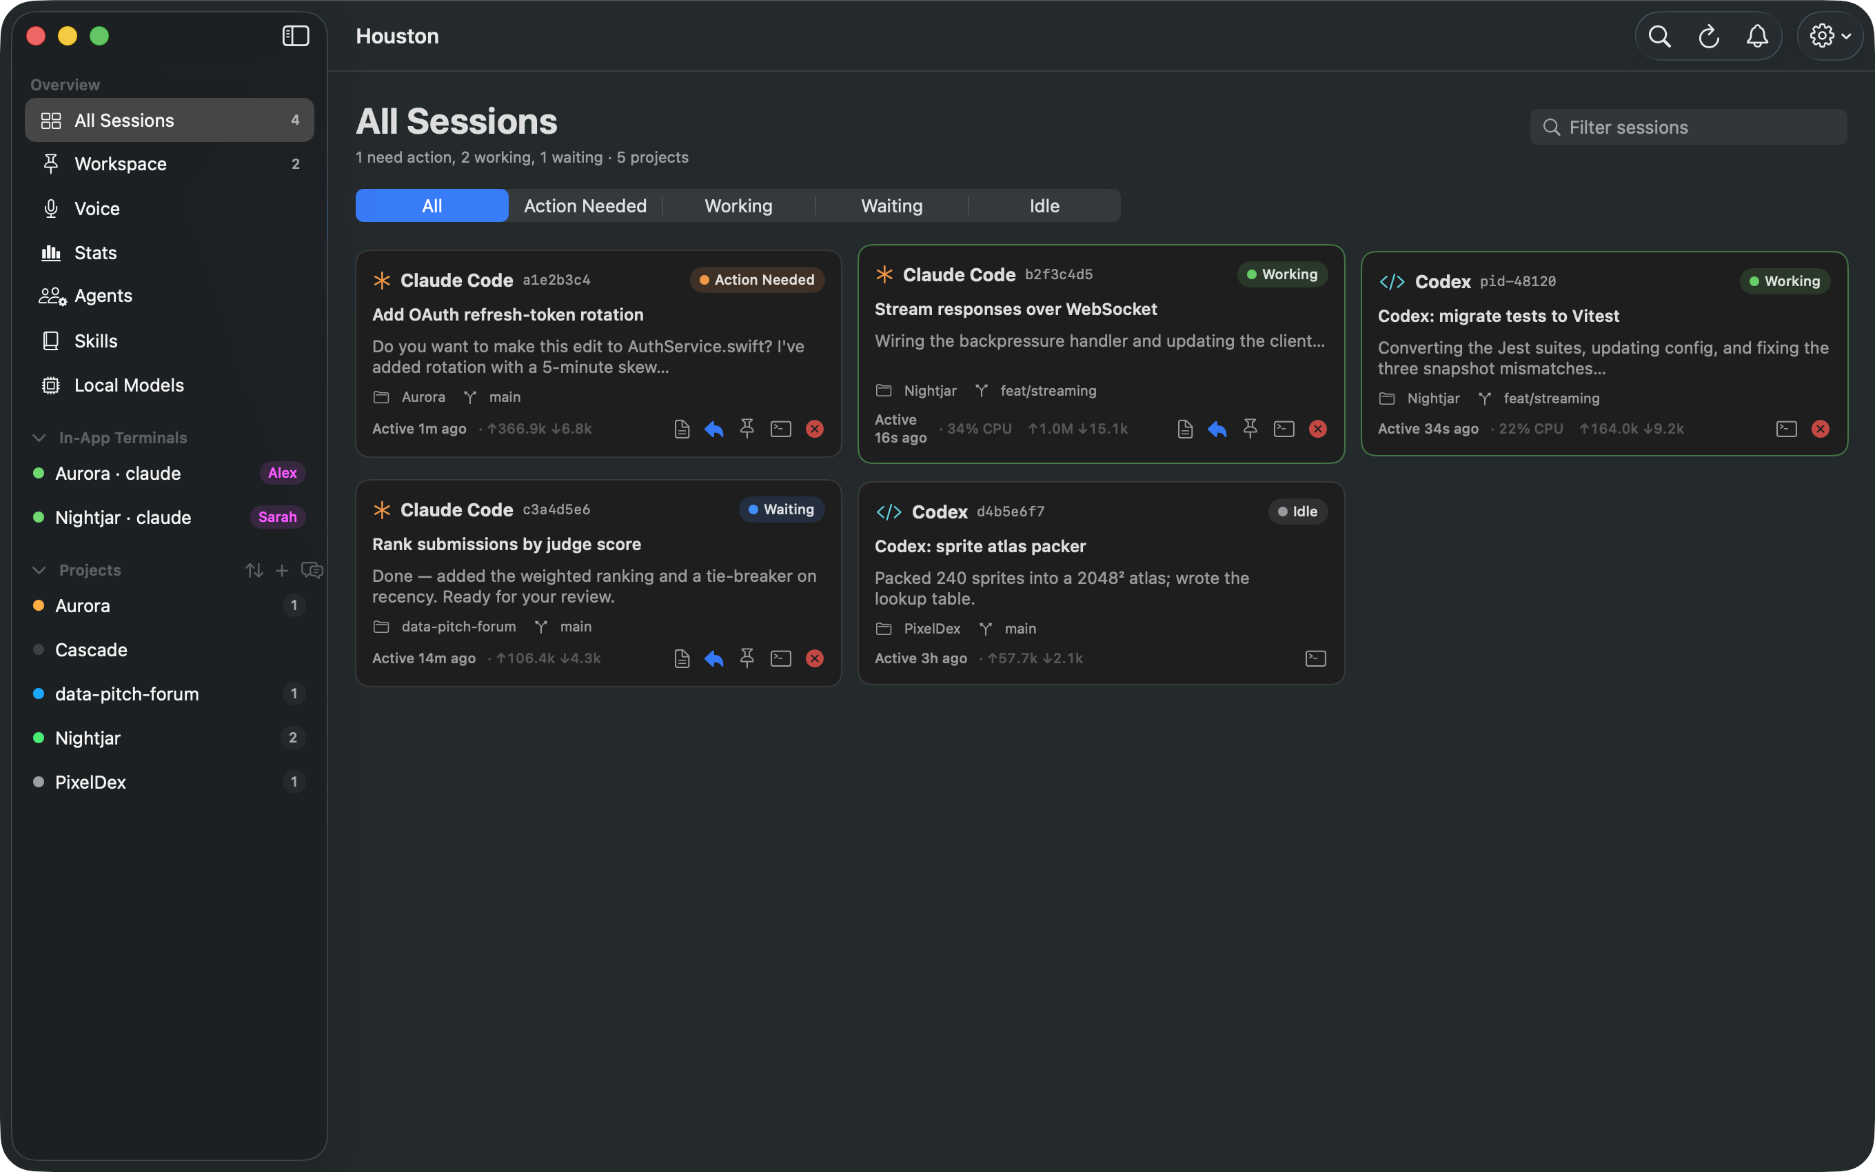Select the data-pitch-forum project

tap(169, 694)
